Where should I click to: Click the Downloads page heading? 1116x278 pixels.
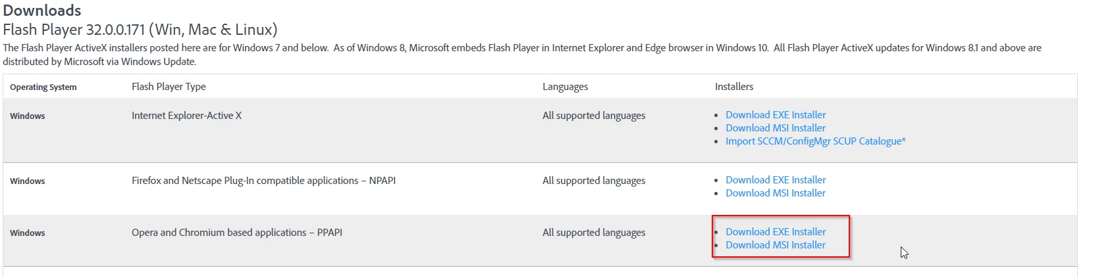42,11
